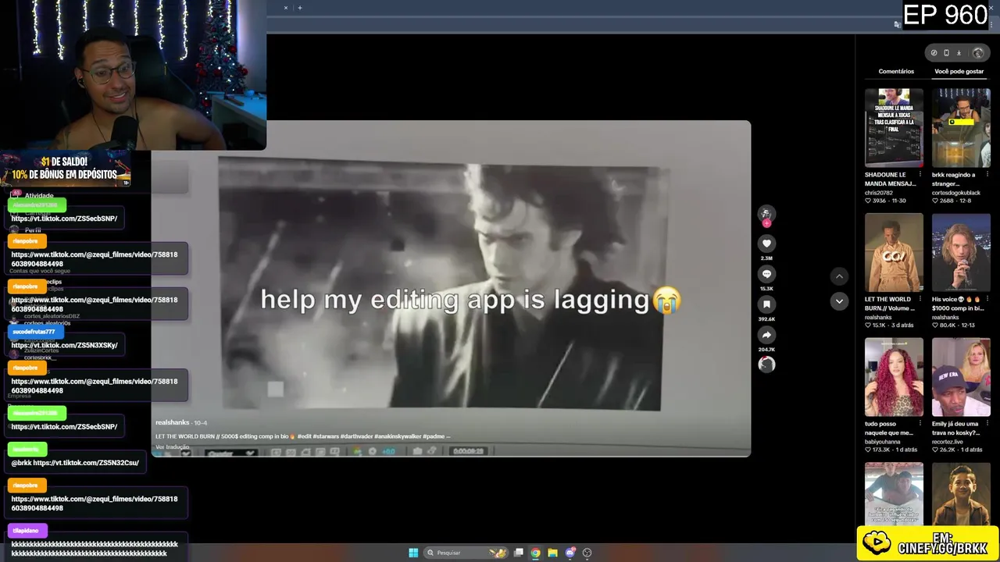Open profile avatar in top-right pill

click(978, 53)
